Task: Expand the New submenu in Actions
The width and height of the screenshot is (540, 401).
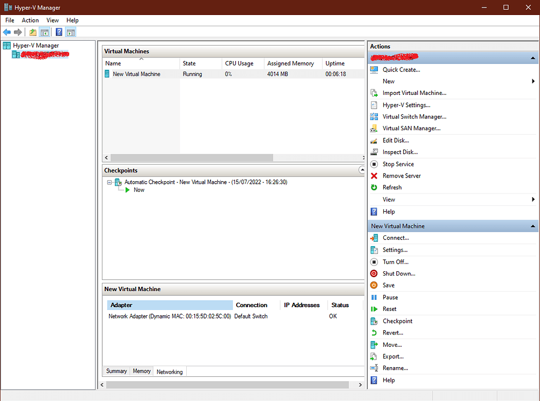Action: click(388, 81)
